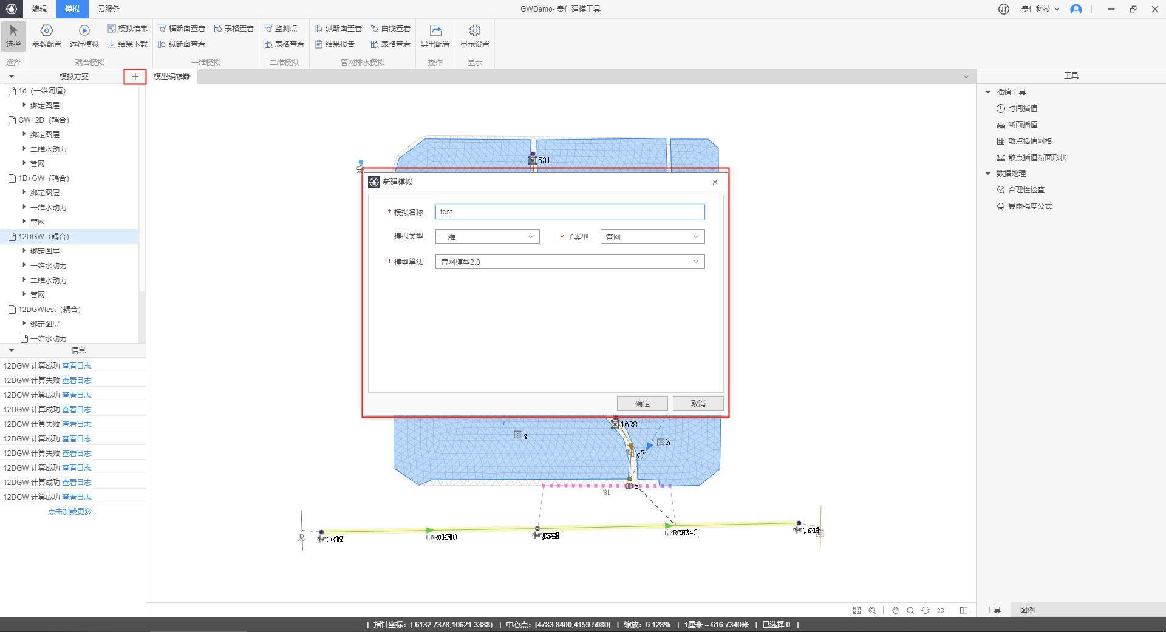
Task: Open 断面插值 tool
Action: (1017, 125)
